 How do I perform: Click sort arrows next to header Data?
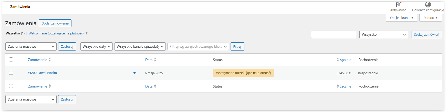coord(155,60)
